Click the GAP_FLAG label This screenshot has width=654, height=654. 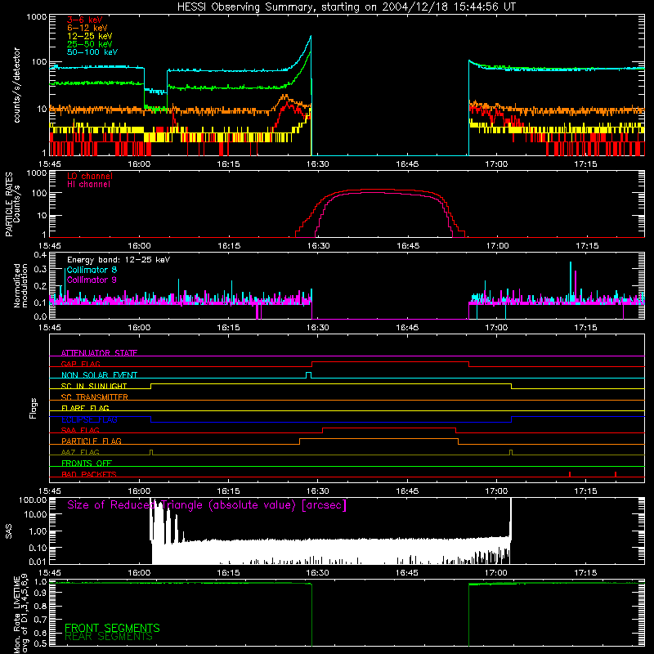coord(80,364)
